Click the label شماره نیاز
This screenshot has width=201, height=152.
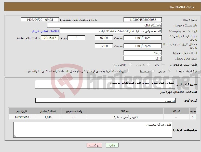190,20
